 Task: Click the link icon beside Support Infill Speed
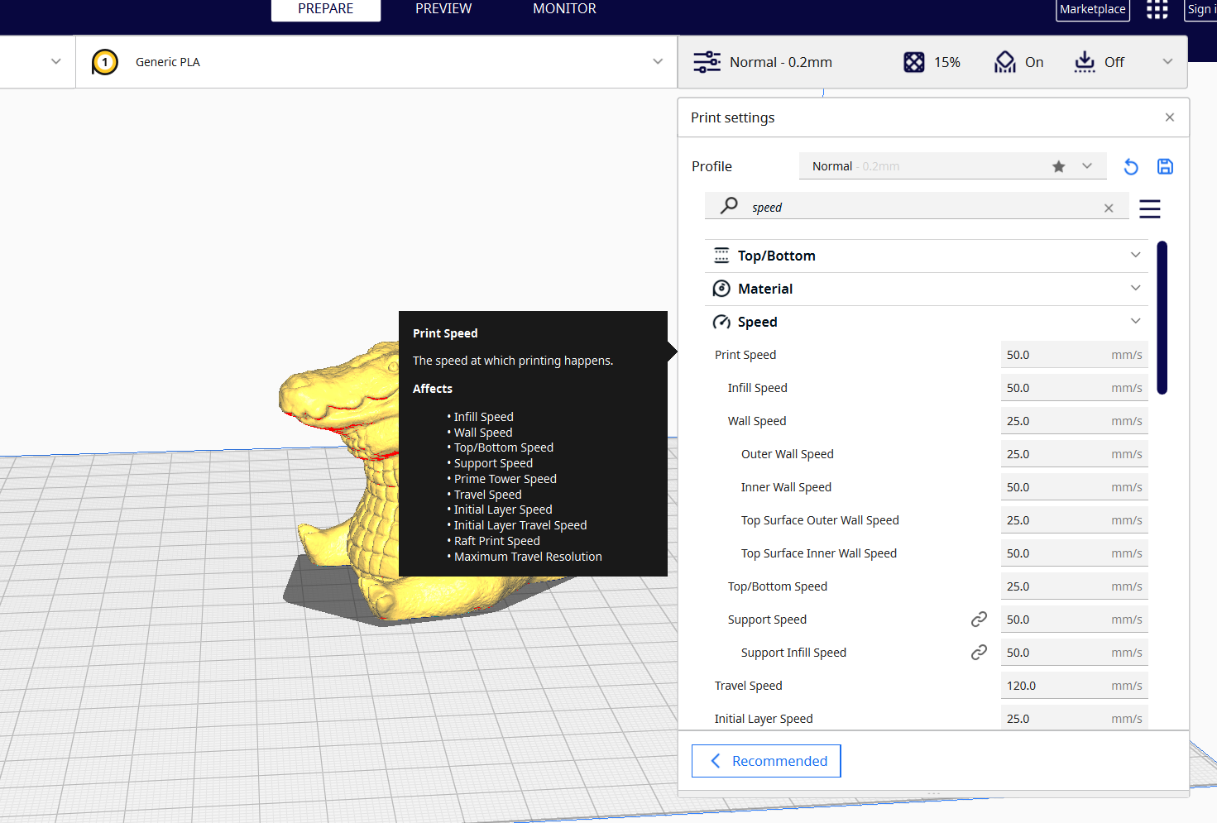pyautogui.click(x=979, y=653)
